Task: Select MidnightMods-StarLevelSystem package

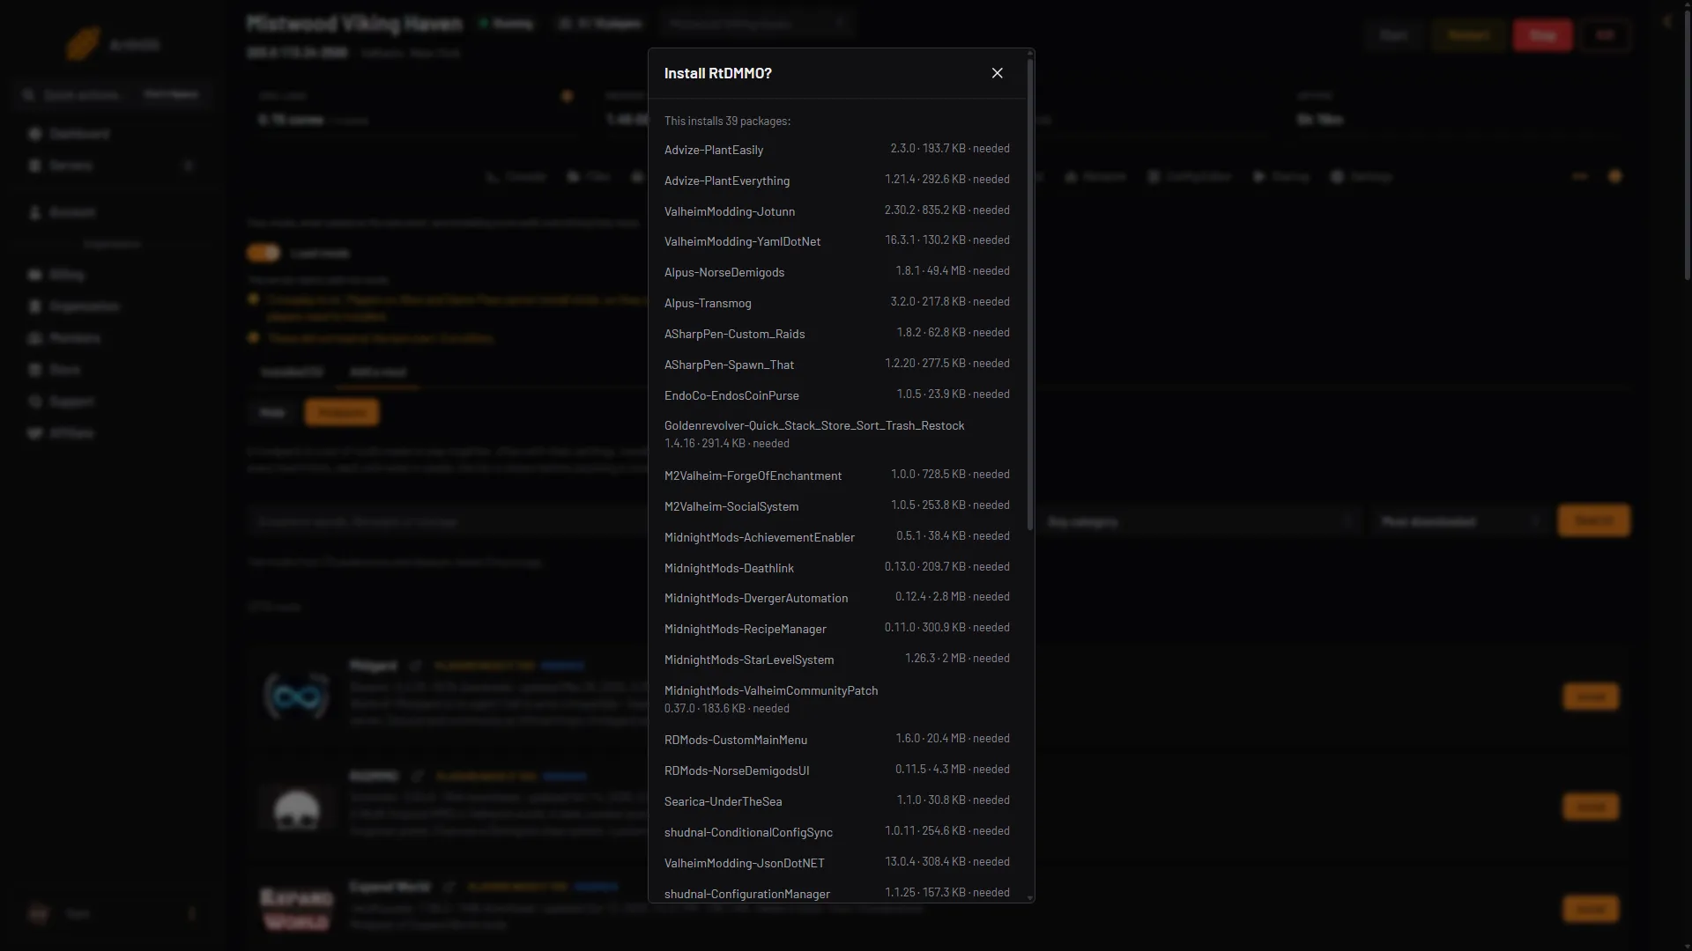Action: coord(837,660)
